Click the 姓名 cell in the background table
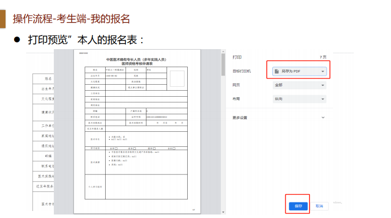The height and width of the screenshot is (218, 391). (48, 79)
